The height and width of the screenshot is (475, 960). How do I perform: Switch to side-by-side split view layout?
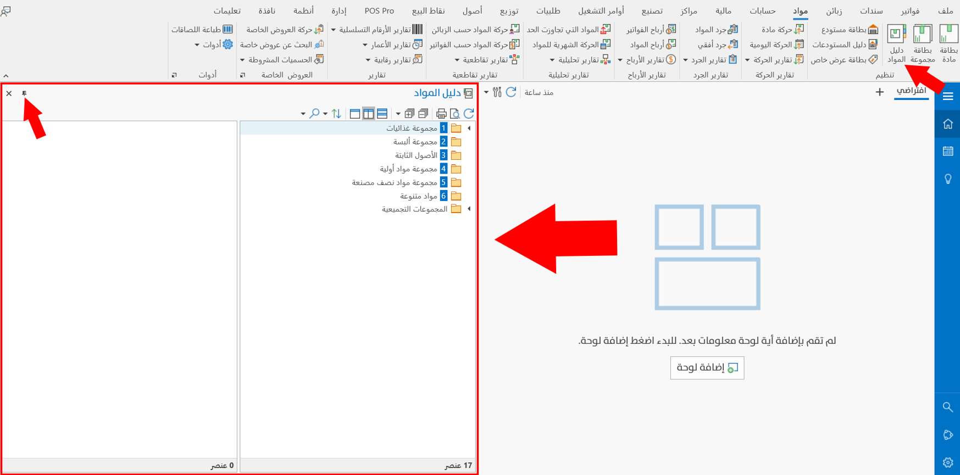click(368, 114)
